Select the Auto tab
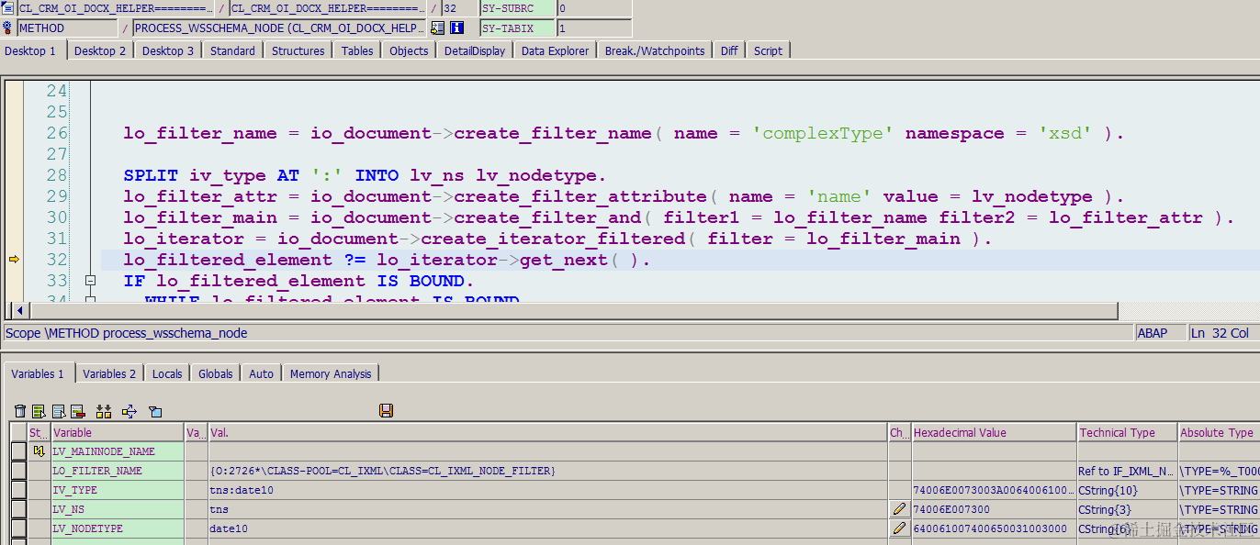Screen dimensions: 1260x545 (x=262, y=373)
